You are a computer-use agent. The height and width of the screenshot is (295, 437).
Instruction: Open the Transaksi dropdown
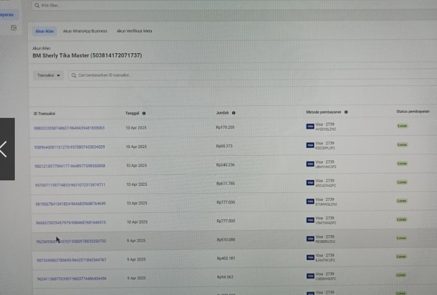[48, 75]
